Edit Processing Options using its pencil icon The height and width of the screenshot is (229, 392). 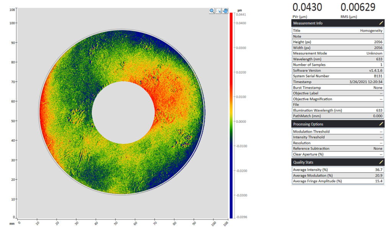pyautogui.click(x=381, y=123)
